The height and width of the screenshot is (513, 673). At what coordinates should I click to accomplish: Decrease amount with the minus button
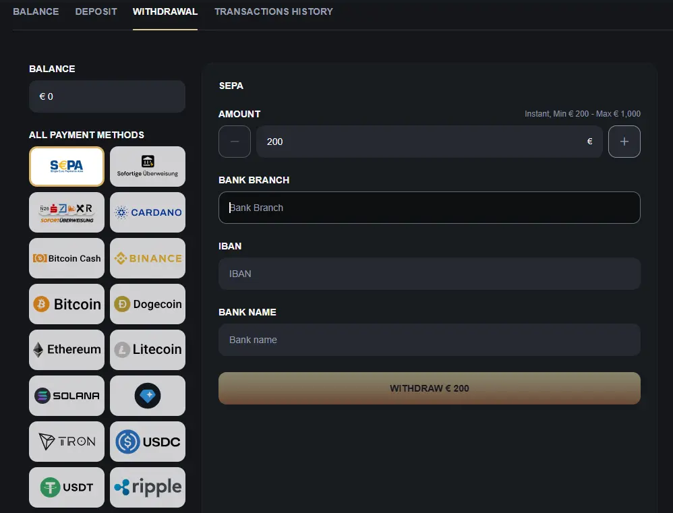pos(235,142)
